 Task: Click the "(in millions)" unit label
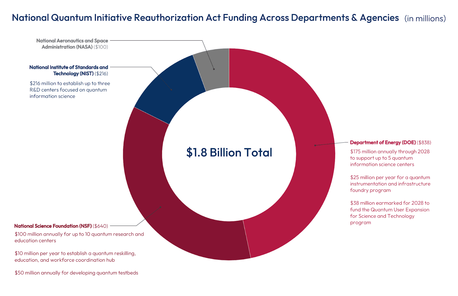coord(425,19)
